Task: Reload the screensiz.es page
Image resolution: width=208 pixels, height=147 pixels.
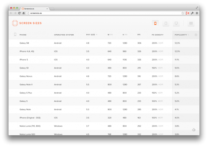Action: point(19,13)
